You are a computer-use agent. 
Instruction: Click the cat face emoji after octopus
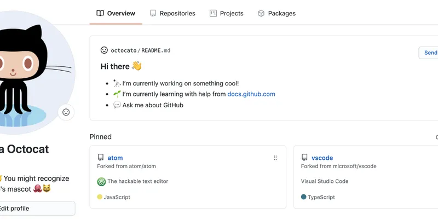[x=47, y=189]
